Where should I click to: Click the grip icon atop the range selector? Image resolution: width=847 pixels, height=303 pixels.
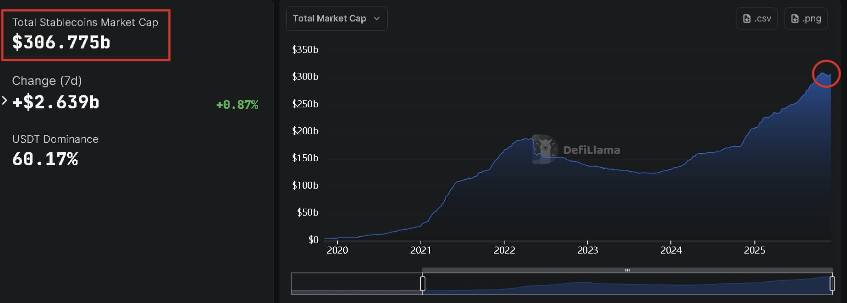[627, 270]
